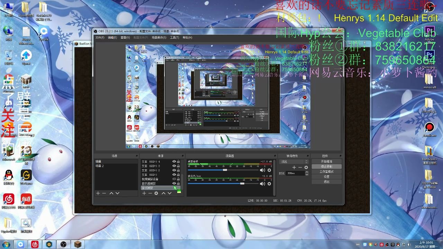
Task: Move scene up in the scenes list
Action: (111, 193)
